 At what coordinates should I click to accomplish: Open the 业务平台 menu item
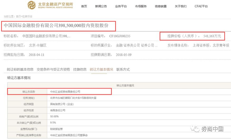click(121, 6)
